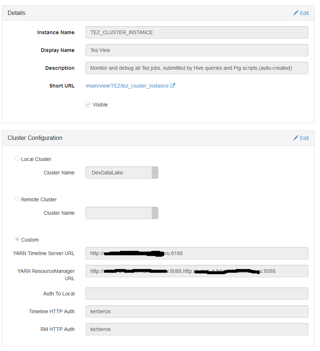The height and width of the screenshot is (351, 320).
Task: Click the pencil icon to edit Details
Action: click(x=296, y=13)
